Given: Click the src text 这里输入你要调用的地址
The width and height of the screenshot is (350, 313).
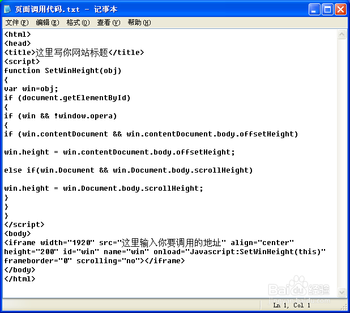Looking at the screenshot, I should click(x=171, y=242).
